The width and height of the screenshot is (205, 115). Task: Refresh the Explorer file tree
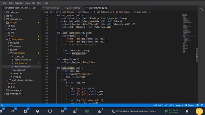point(30,8)
